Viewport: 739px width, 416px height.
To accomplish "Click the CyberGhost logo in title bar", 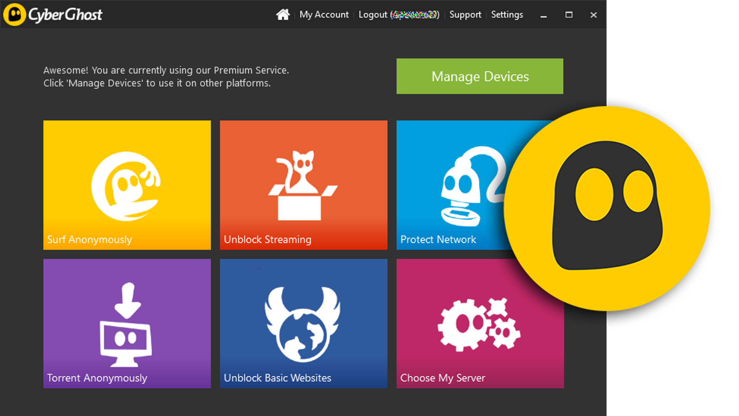I will [x=53, y=15].
